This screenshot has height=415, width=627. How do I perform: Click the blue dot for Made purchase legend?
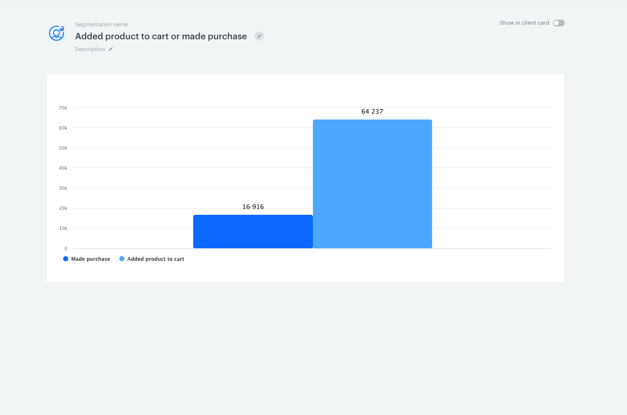click(65, 259)
